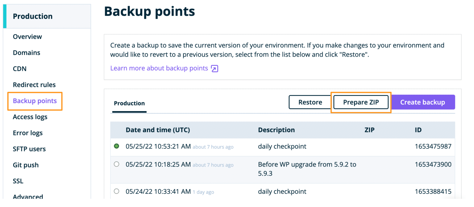Select the backup from 05/24/22

(x=116, y=191)
